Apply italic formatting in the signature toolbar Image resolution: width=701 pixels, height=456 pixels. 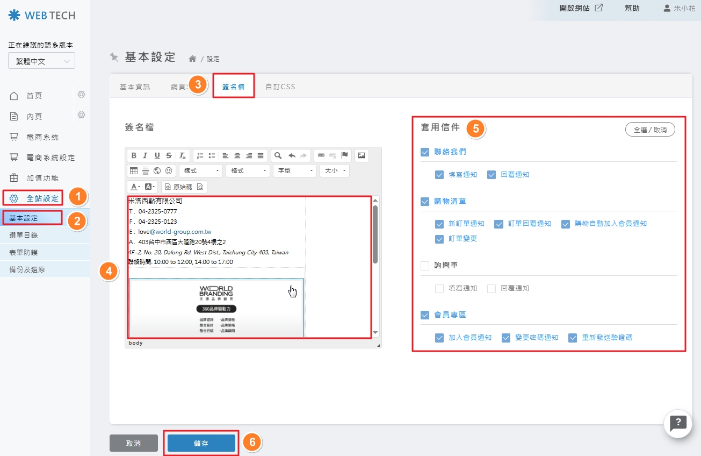(x=145, y=156)
